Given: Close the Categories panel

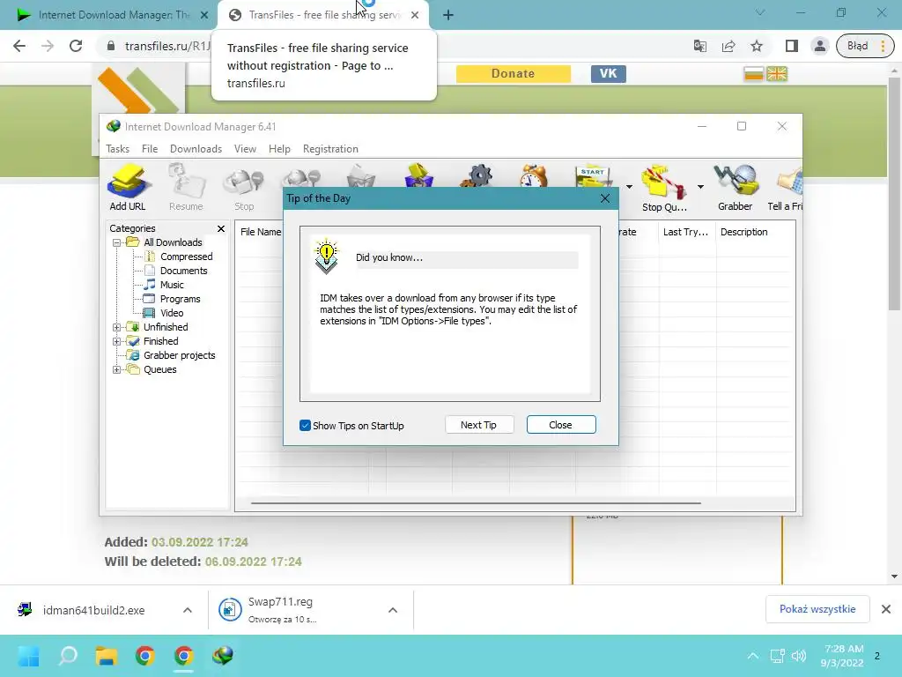Looking at the screenshot, I should (221, 228).
